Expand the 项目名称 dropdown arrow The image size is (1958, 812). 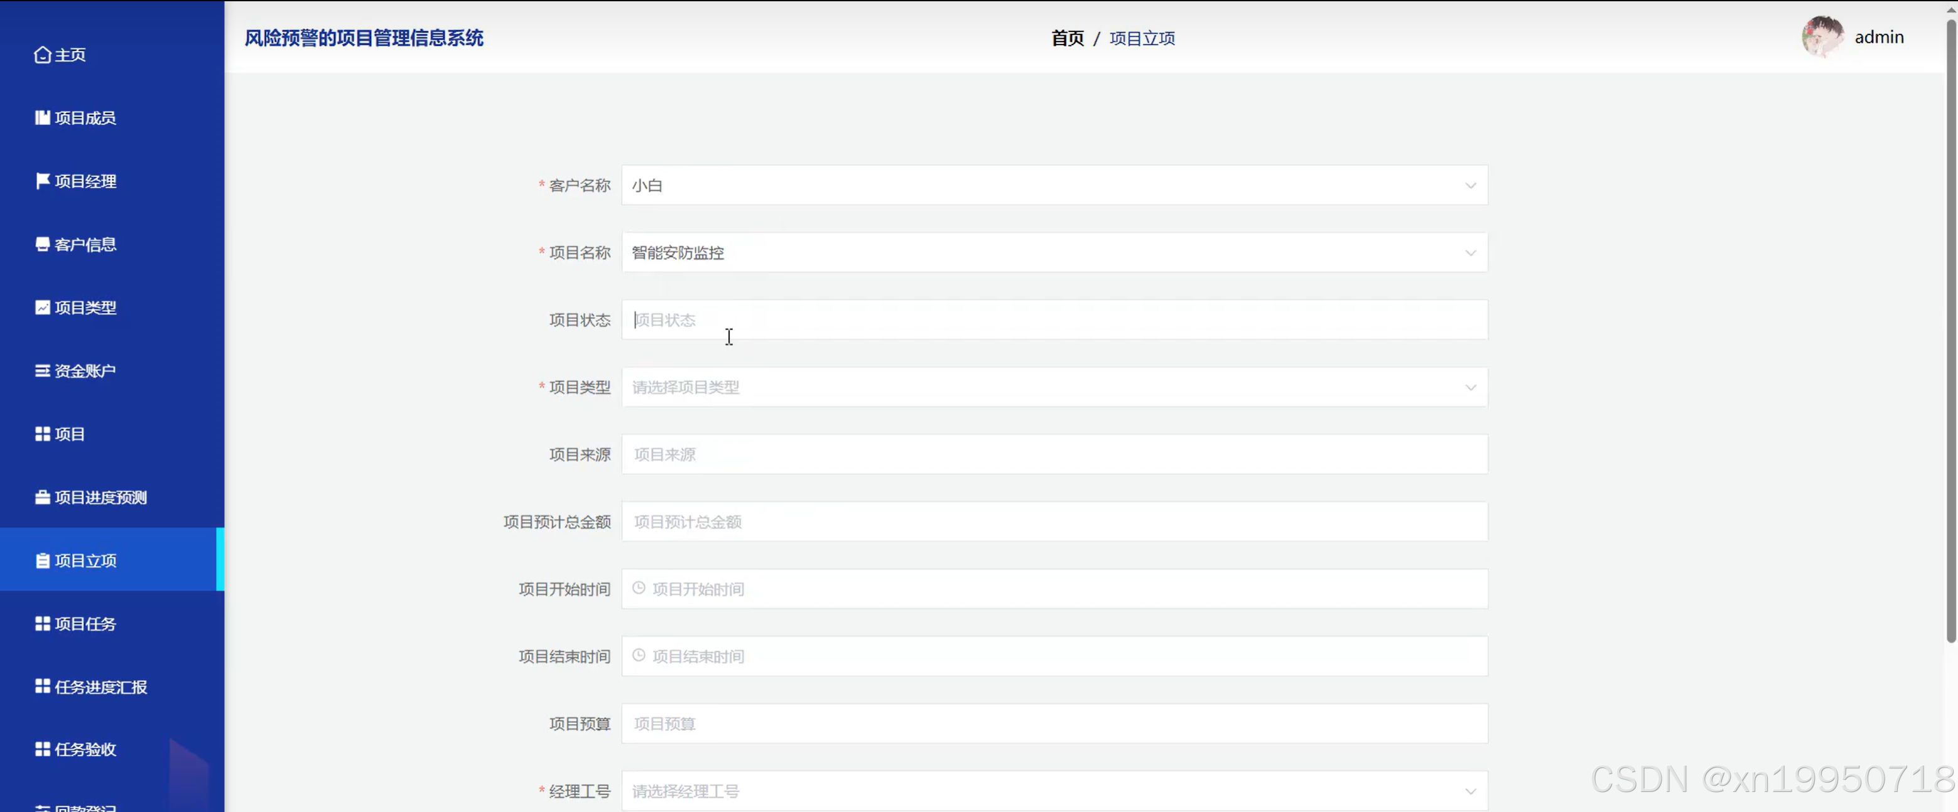1470,253
